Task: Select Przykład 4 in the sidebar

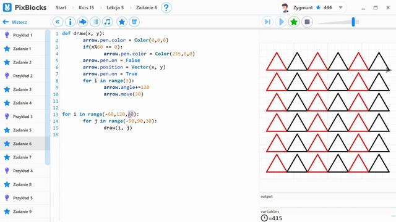Action: (23, 171)
